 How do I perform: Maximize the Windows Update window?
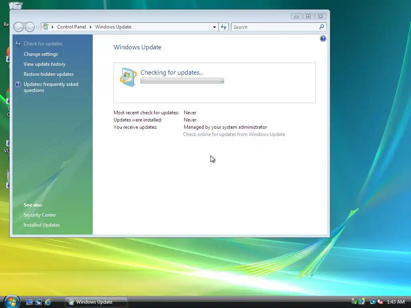click(x=309, y=16)
